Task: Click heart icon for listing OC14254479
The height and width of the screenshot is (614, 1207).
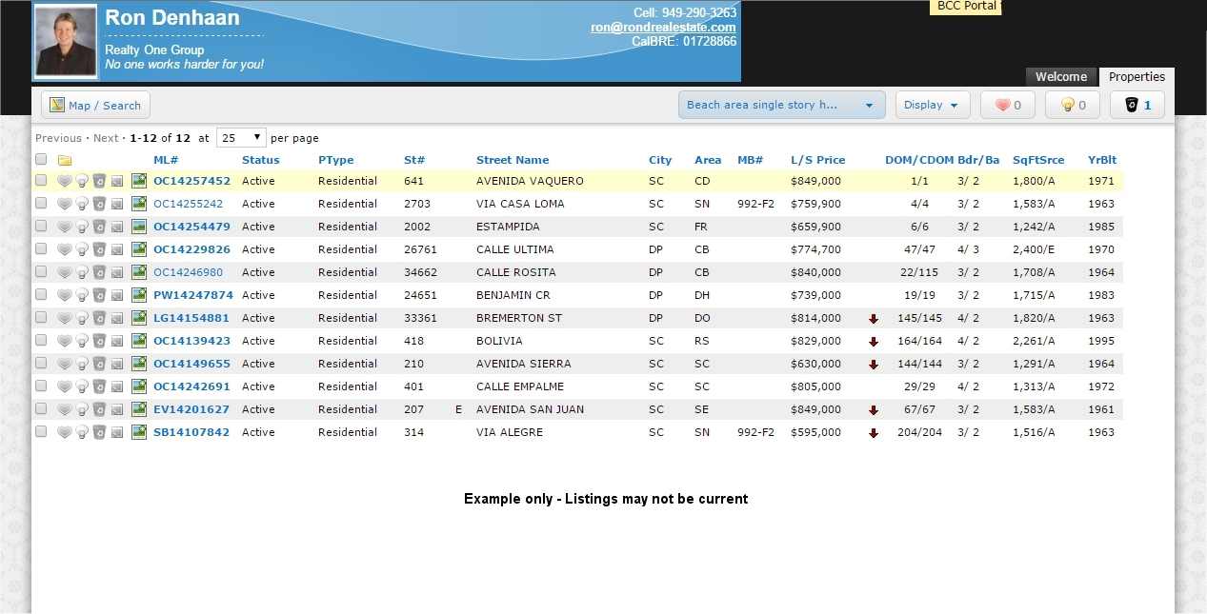Action: [65, 227]
